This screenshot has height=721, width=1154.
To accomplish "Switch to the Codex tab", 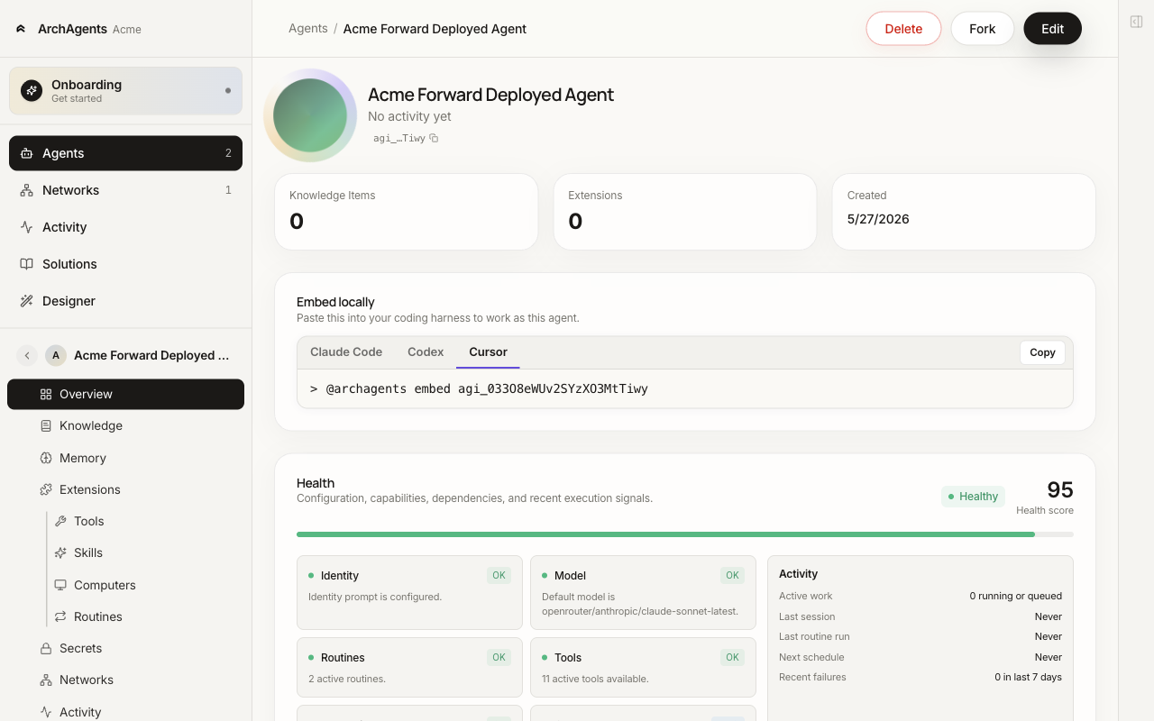I will click(x=426, y=352).
